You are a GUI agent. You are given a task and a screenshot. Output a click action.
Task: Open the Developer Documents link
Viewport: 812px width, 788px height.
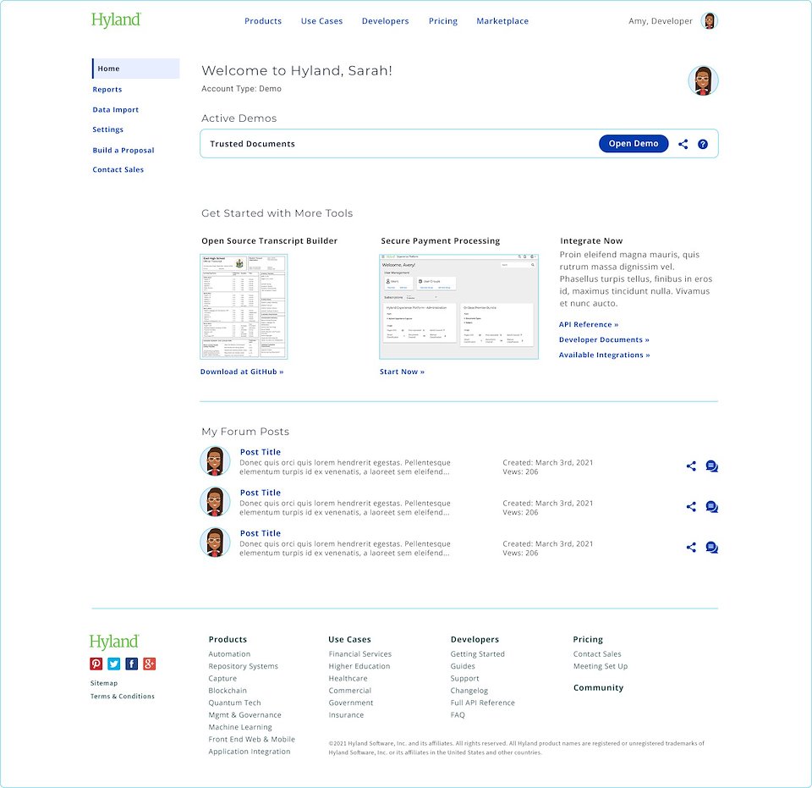(x=604, y=340)
